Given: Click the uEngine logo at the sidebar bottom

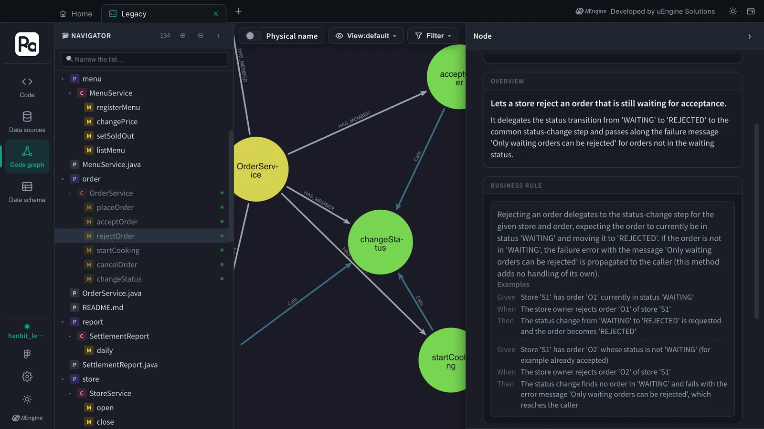Looking at the screenshot, I should tap(27, 418).
